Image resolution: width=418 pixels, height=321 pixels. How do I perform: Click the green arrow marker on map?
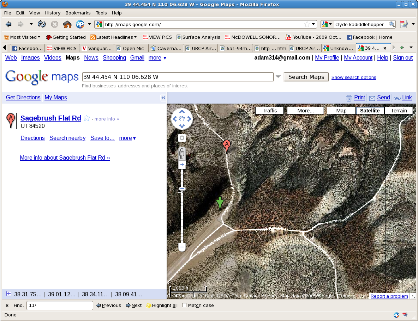[220, 203]
